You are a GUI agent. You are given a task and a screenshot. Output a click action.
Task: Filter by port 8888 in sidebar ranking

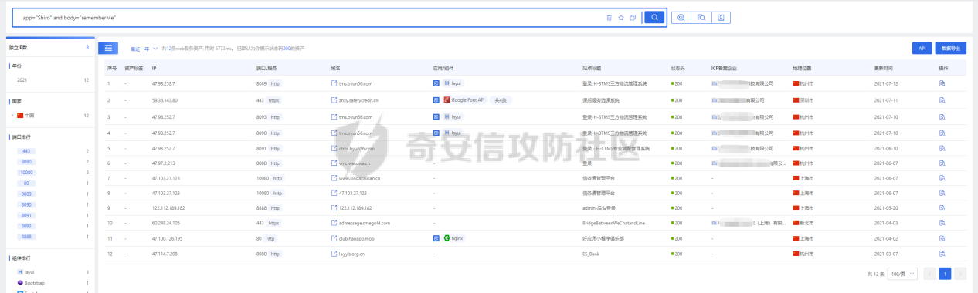[x=26, y=237]
